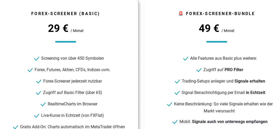Click the 29 € monthly price
Viewport: 279px width, 129px height.
(x=58, y=29)
